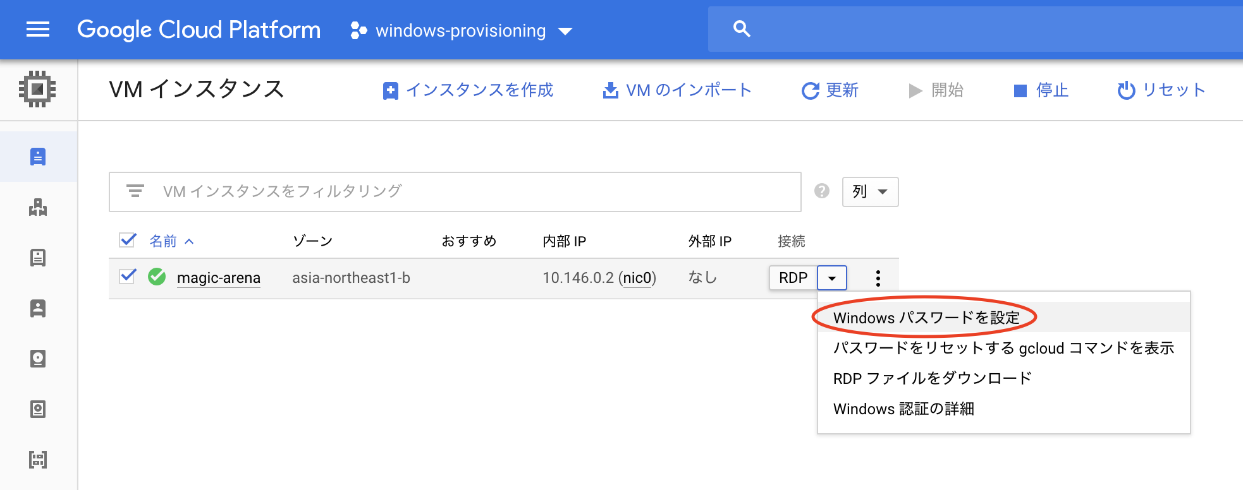This screenshot has width=1243, height=490.
Task: Click the top search bar field
Action: coord(976,29)
